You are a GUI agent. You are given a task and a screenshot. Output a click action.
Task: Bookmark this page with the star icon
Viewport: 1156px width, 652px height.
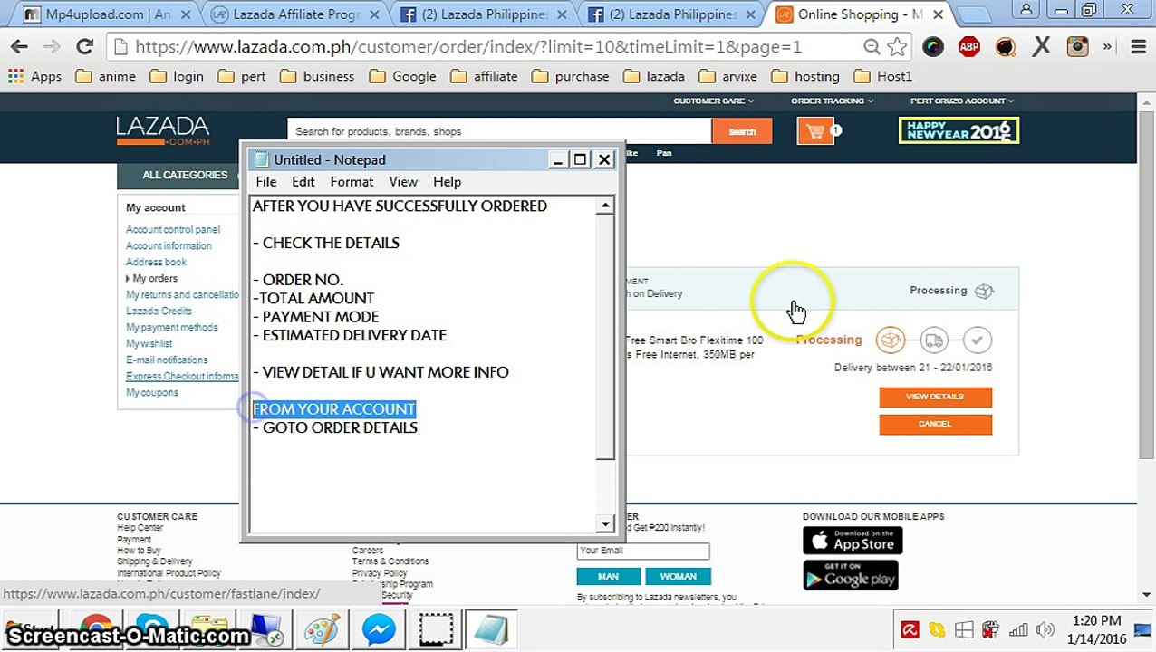[897, 47]
